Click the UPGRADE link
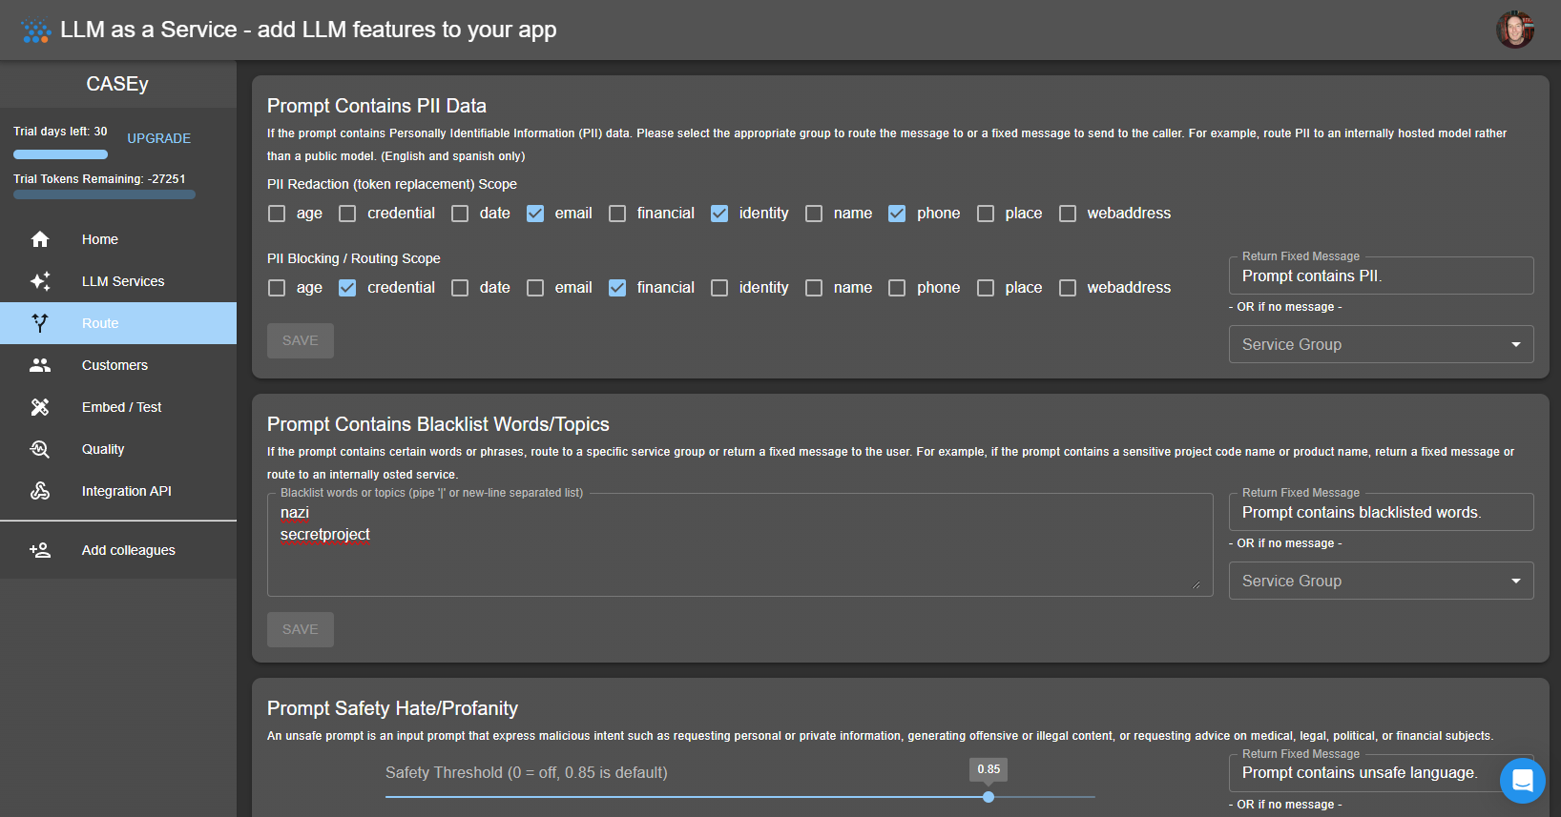The image size is (1561, 817). (x=159, y=138)
